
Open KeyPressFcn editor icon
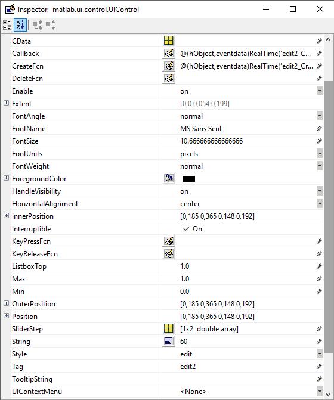pyautogui.click(x=169, y=241)
